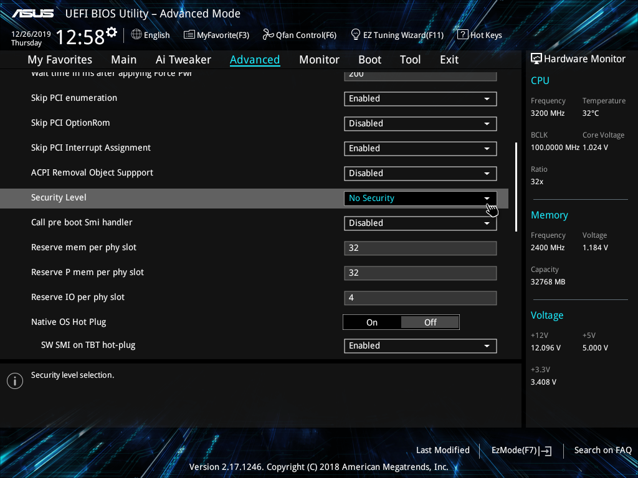
Task: Click the Hardware Monitor display icon
Action: (x=536, y=59)
